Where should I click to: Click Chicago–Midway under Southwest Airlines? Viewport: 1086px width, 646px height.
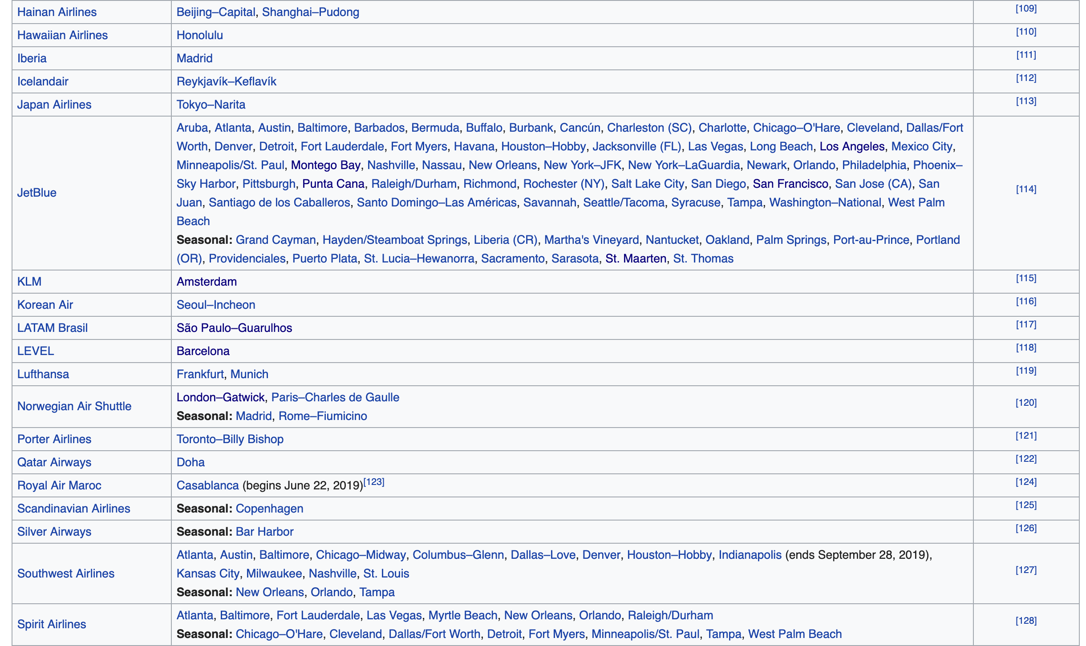click(361, 555)
